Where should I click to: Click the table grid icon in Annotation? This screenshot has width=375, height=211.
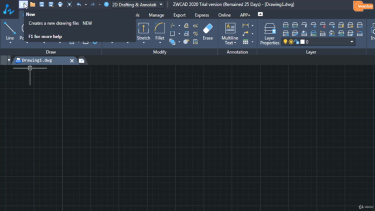tap(246, 42)
